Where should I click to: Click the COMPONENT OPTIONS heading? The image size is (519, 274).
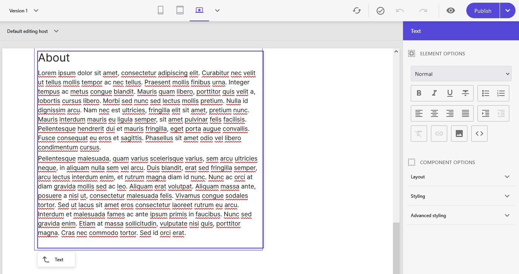point(447,162)
